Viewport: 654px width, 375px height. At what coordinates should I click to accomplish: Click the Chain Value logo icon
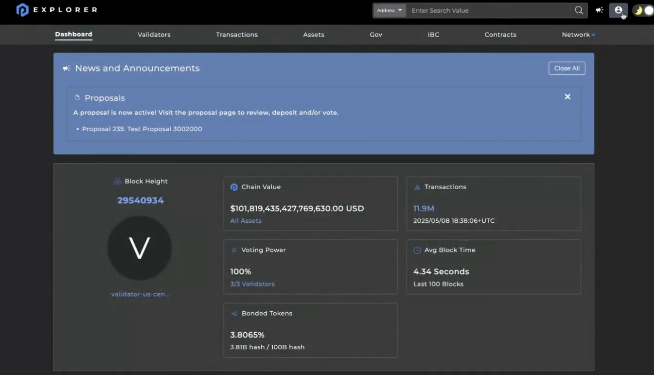click(x=234, y=187)
